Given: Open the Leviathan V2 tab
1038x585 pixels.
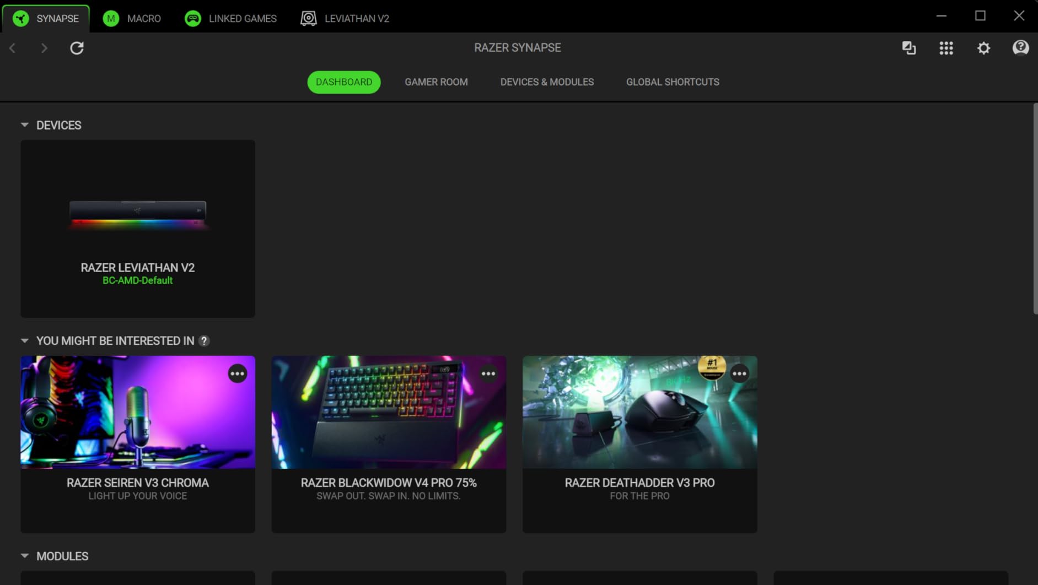Looking at the screenshot, I should tap(345, 18).
